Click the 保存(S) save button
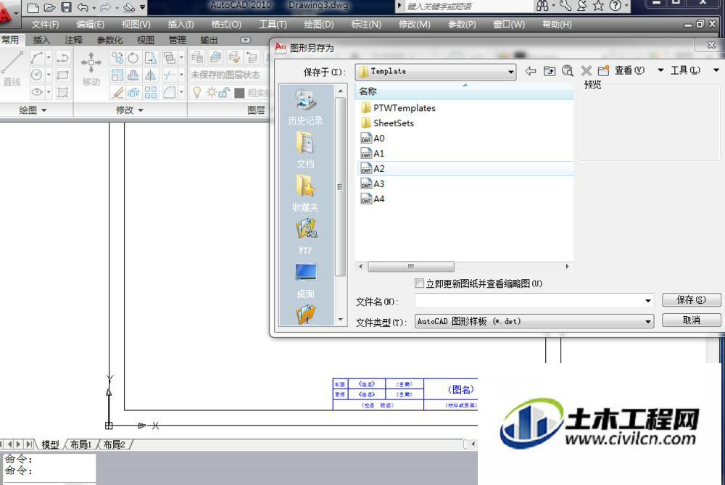 pos(691,299)
